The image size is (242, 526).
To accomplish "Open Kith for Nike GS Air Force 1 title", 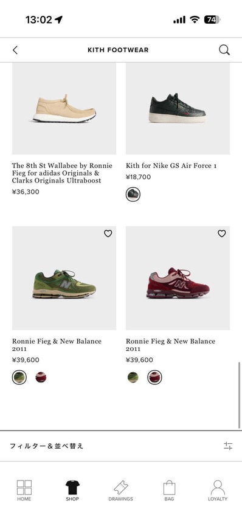I will (171, 166).
